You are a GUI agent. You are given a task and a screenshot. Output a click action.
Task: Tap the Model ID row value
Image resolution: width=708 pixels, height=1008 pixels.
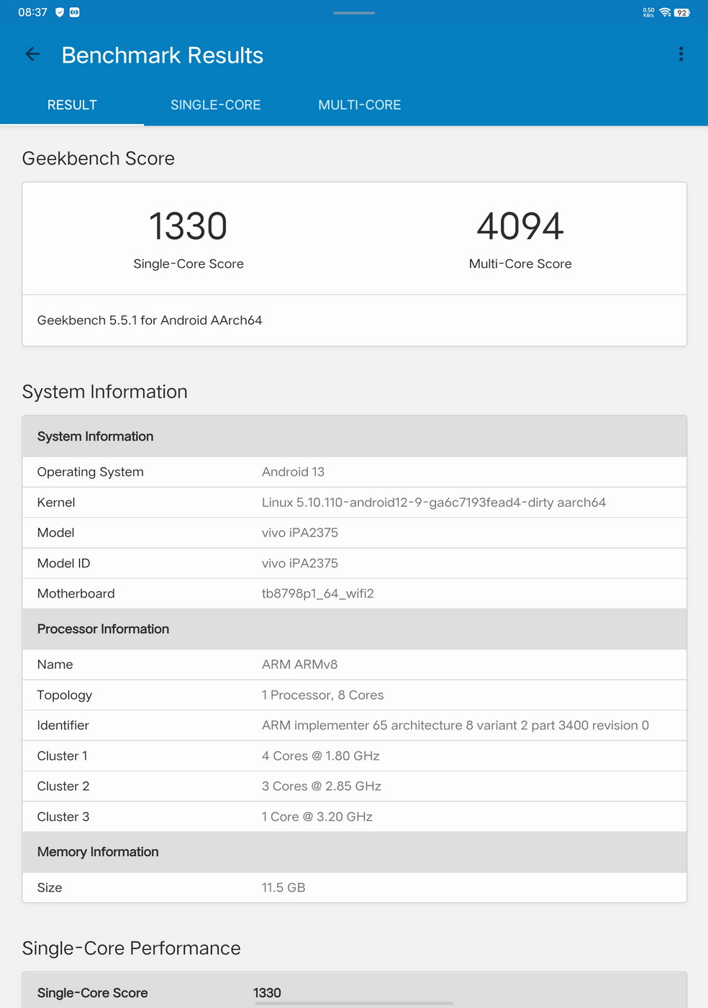(300, 563)
